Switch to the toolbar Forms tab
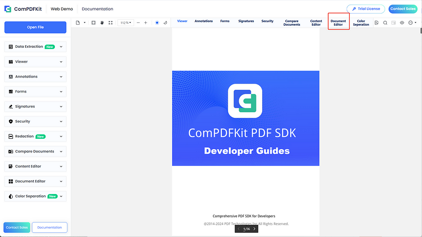This screenshot has height=237, width=422. [225, 21]
